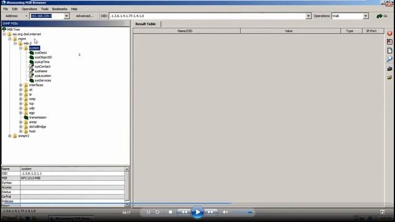The image size is (395, 222).
Task: Click the clear table icon below red X
Action: point(389,42)
